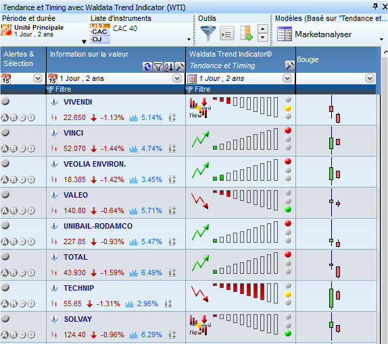Click the funnel icon in Information header

coord(158,67)
